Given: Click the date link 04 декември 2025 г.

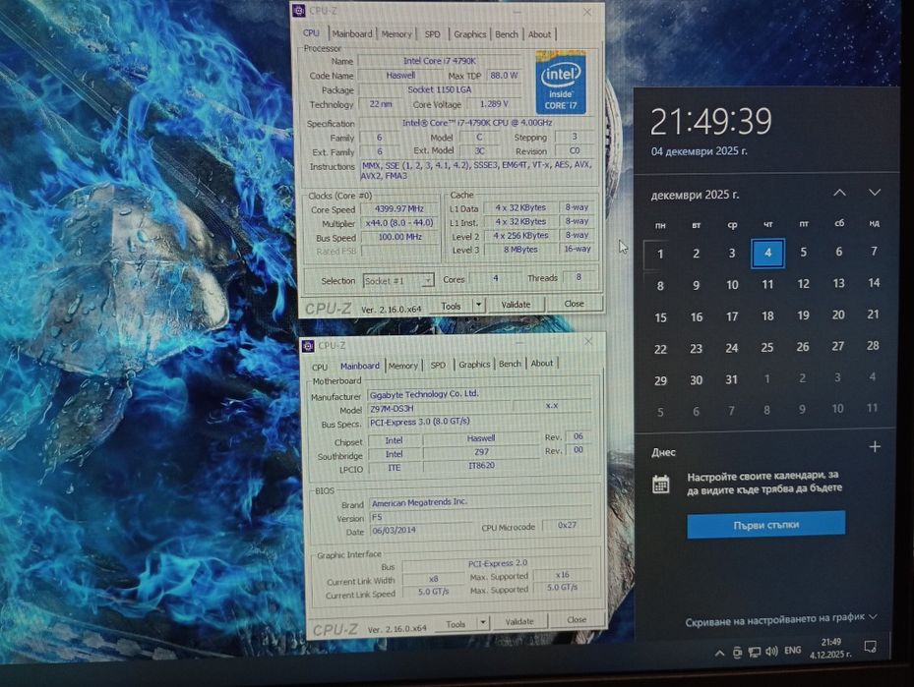Looking at the screenshot, I should point(699,151).
